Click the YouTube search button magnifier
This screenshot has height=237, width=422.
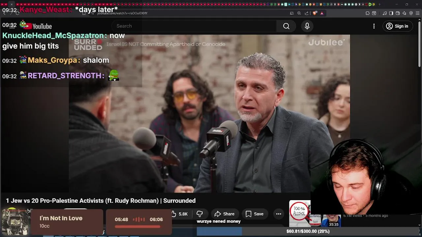286,26
